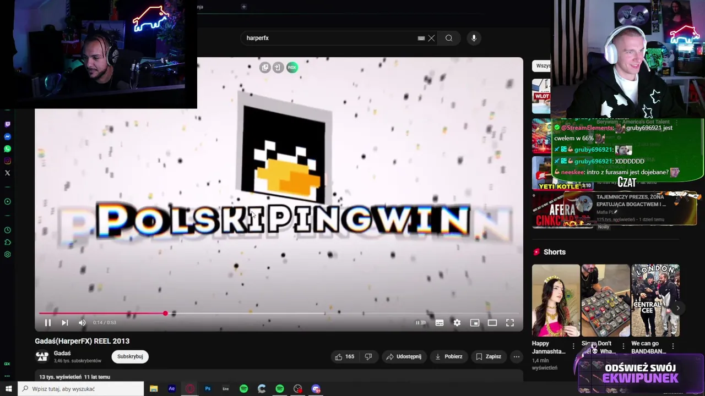The height and width of the screenshot is (396, 705).
Task: Open on-screen keyboard icon in search box
Action: click(x=421, y=38)
